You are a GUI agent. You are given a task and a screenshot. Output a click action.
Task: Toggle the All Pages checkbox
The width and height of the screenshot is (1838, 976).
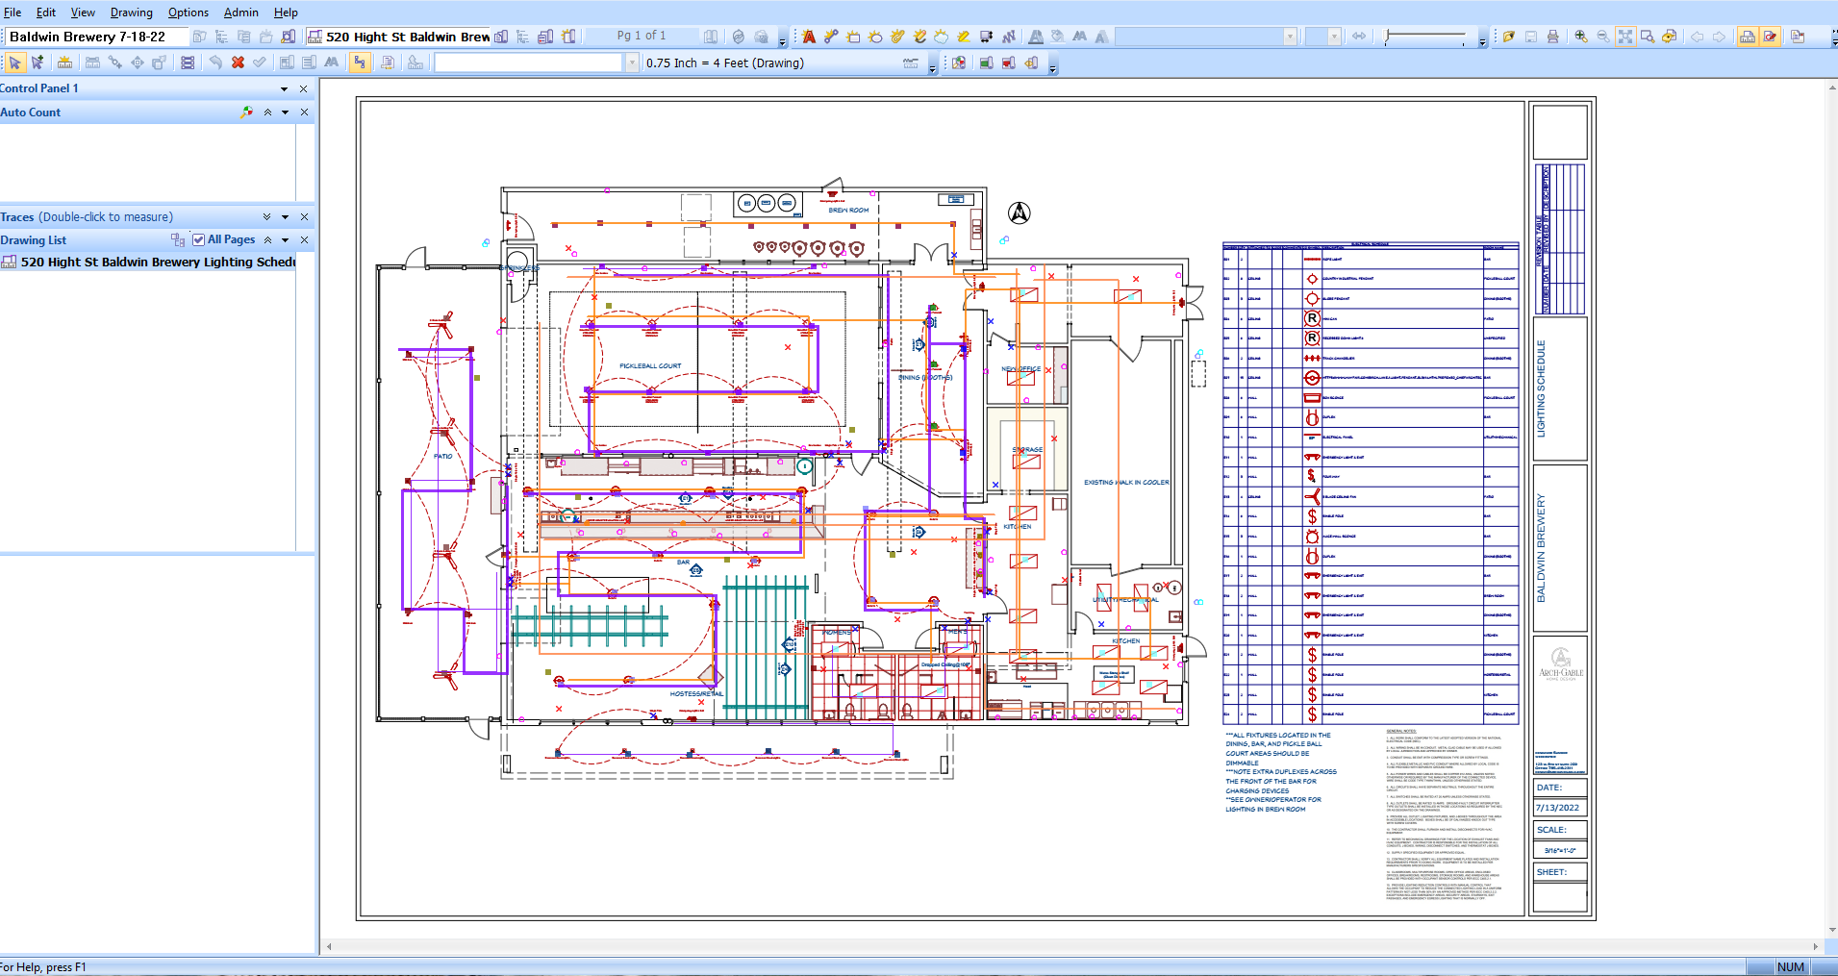tap(198, 239)
